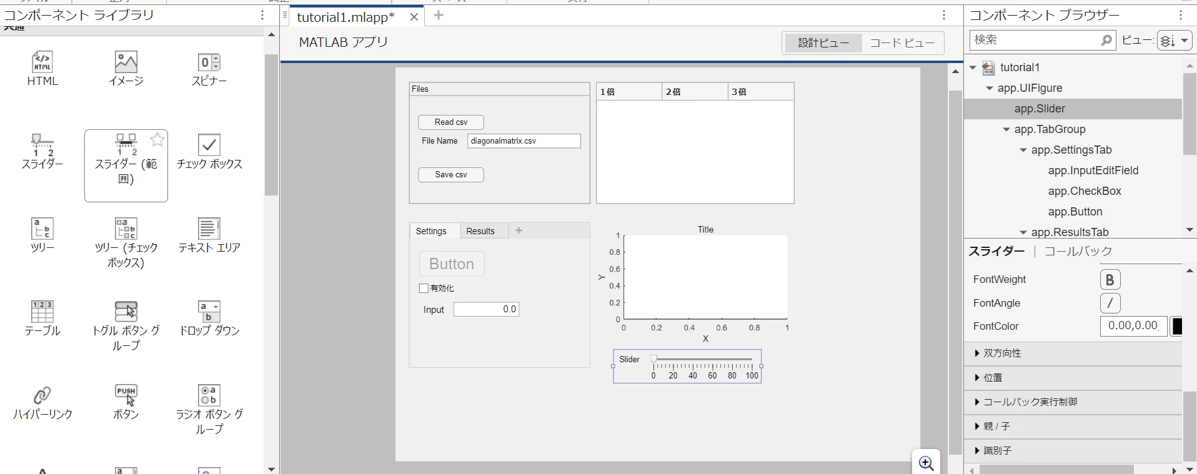Open the コールバック tab in the inspector

pos(1078,251)
